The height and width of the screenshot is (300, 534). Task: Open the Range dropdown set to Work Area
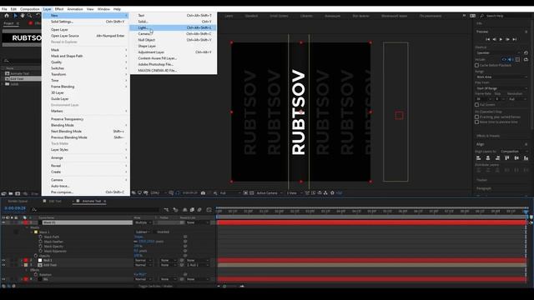tap(501, 77)
